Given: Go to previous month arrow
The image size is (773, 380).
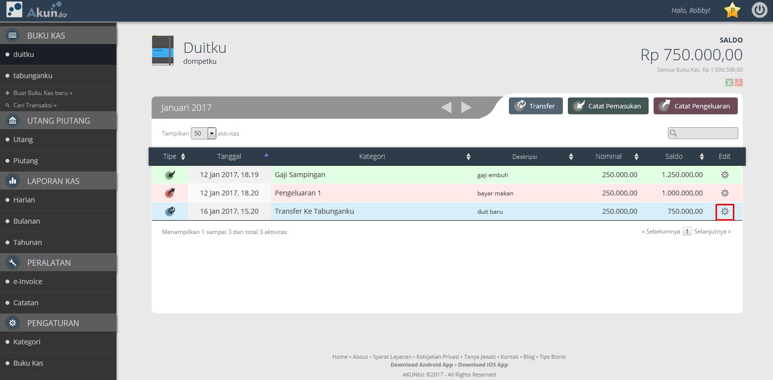Looking at the screenshot, I should [446, 107].
